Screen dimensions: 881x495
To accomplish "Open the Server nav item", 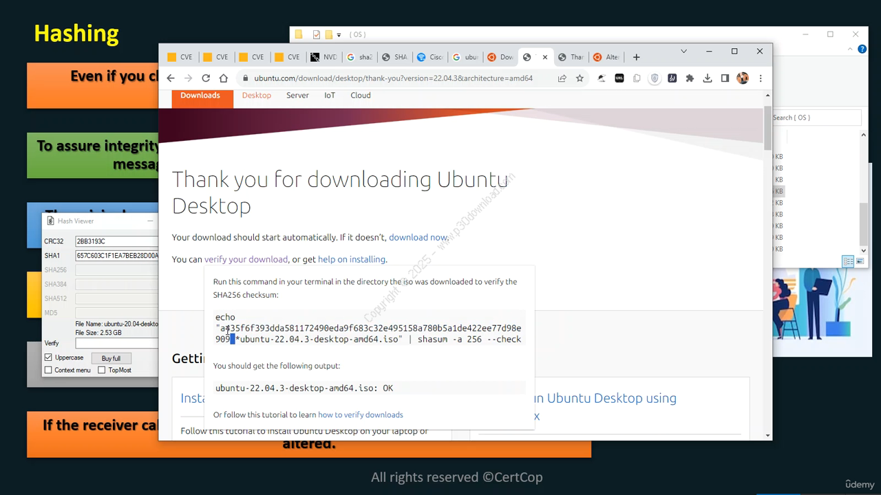I will point(297,96).
